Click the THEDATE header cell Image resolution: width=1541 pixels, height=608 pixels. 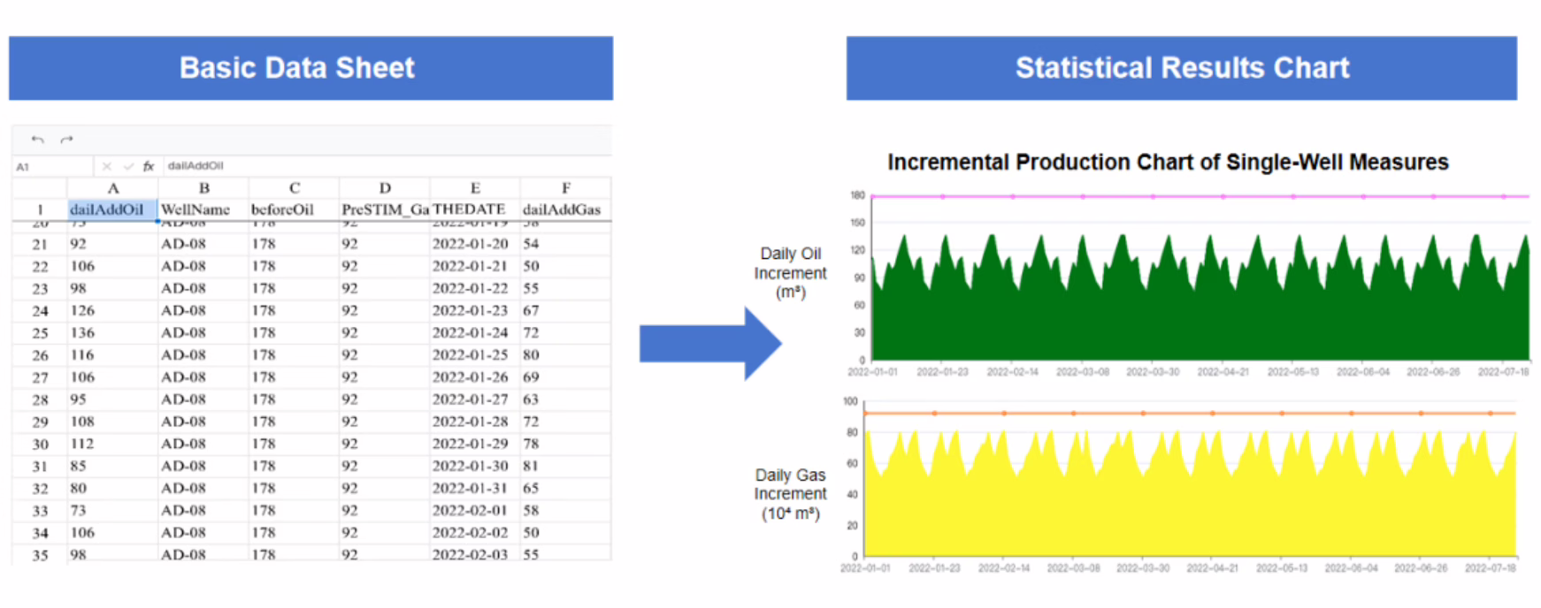tap(470, 210)
